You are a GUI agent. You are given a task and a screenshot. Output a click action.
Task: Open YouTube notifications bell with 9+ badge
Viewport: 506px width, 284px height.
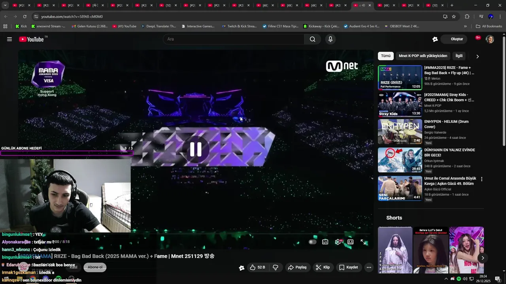pyautogui.click(x=478, y=38)
